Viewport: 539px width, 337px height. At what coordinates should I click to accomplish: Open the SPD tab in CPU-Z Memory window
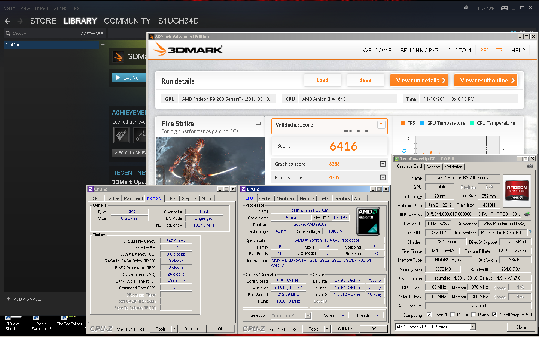[x=171, y=198]
